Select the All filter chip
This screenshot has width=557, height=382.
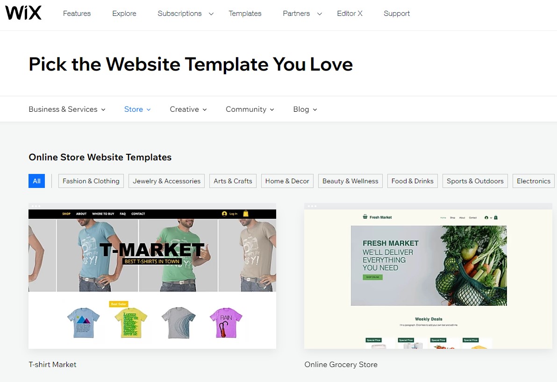coord(36,181)
